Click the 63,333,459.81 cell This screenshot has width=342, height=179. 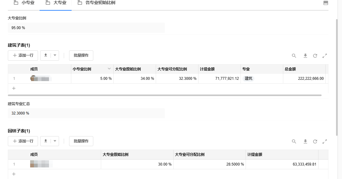coord(282,164)
